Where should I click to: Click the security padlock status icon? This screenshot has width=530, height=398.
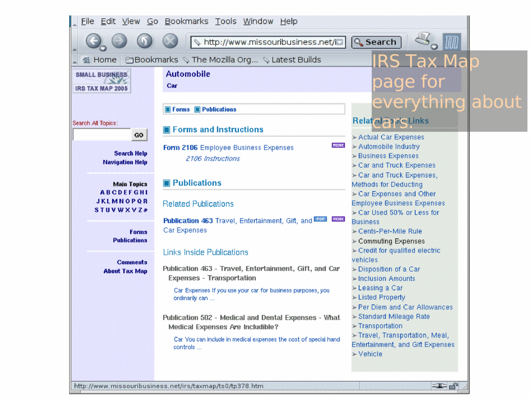coord(454,386)
